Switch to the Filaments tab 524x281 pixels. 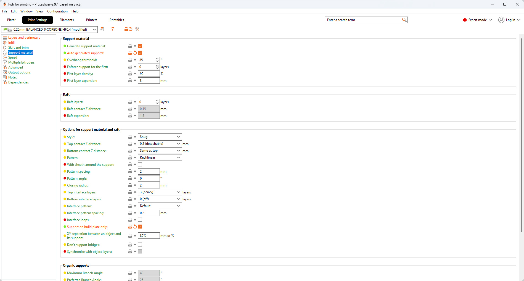67,20
